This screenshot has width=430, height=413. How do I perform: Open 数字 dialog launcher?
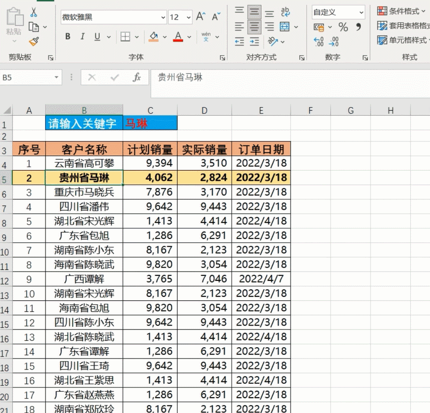point(365,57)
